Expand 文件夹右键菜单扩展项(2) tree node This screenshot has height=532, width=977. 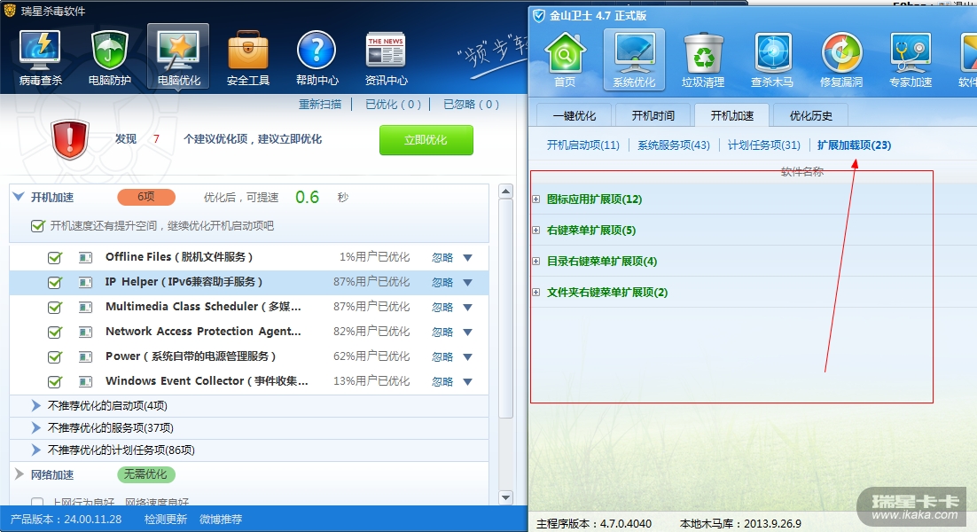coord(535,293)
